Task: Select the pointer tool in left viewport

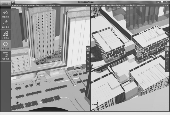Action: click(88, 49)
